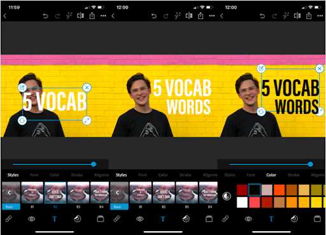Pick the white color swatch
Viewport: 326px width, 235px height.
(x=242, y=203)
